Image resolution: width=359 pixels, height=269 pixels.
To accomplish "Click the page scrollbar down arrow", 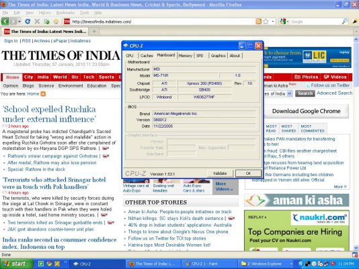I will click(x=356, y=247).
